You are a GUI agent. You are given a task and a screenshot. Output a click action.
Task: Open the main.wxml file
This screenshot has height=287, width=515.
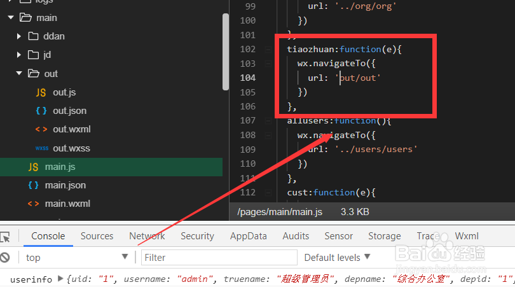point(67,204)
